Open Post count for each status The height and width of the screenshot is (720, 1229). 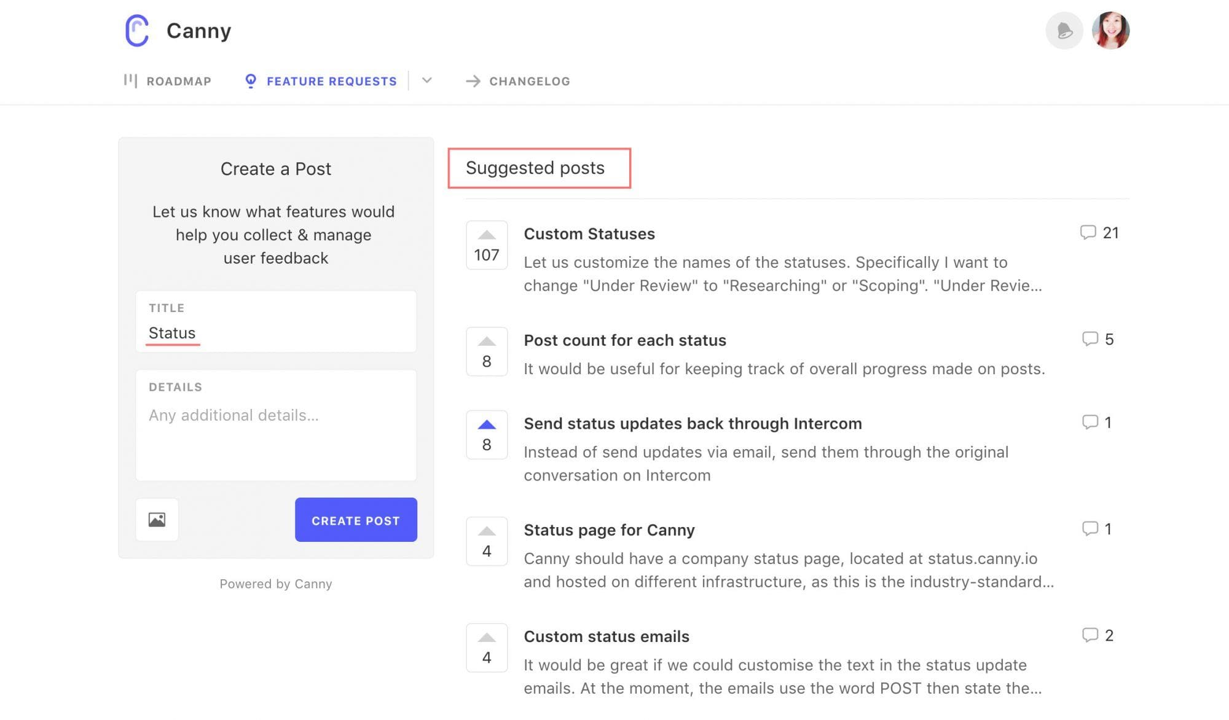click(x=625, y=340)
